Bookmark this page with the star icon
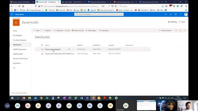Image resolution: width=198 pixels, height=111 pixels. [x=116, y=6]
